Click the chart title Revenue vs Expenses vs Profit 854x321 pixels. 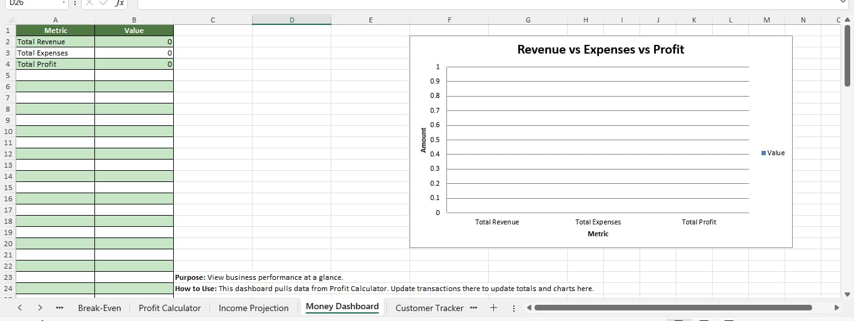[x=600, y=49]
